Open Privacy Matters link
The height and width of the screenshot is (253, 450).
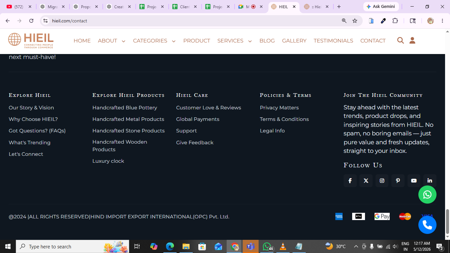point(279,108)
